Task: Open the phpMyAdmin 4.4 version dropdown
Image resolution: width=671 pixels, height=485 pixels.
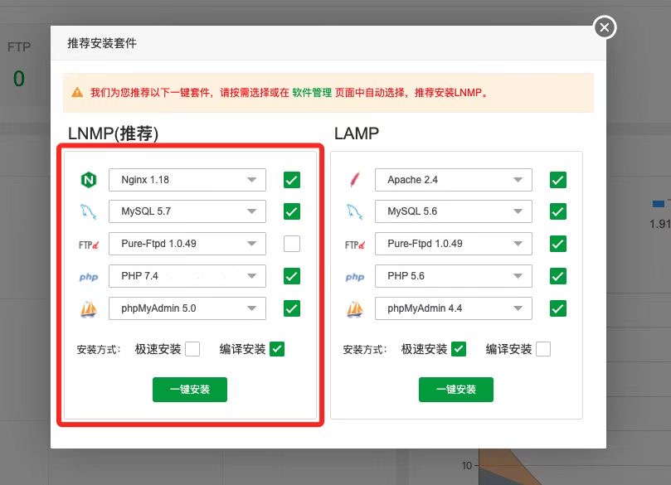Action: tap(454, 308)
